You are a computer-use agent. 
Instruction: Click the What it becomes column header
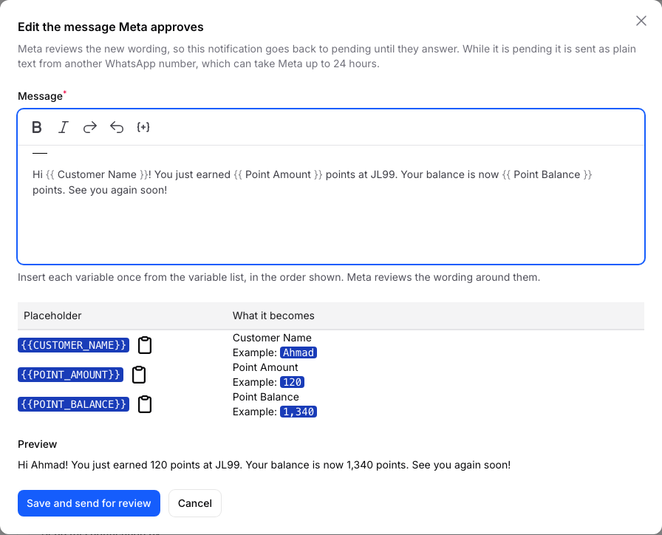[x=273, y=316]
